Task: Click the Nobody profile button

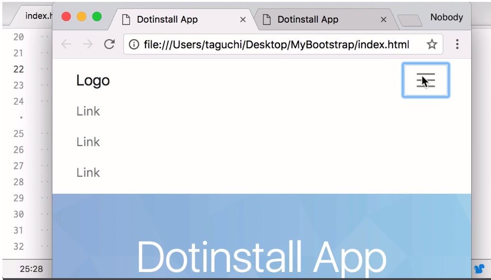Action: point(446,17)
